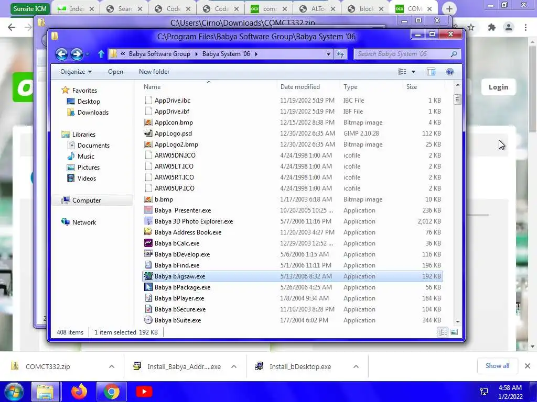Change the view using view icon

point(402,71)
